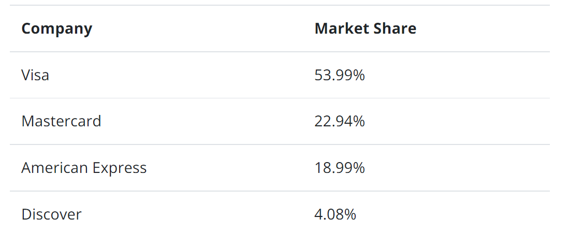Select the American Express company cell
The height and width of the screenshot is (233, 568).
click(84, 168)
